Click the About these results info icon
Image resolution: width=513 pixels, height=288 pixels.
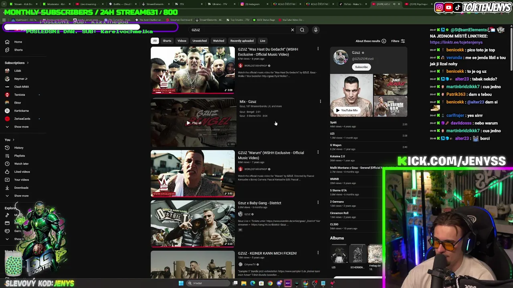[384, 41]
